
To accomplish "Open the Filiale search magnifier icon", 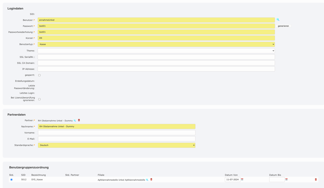I will tap(147, 180).
